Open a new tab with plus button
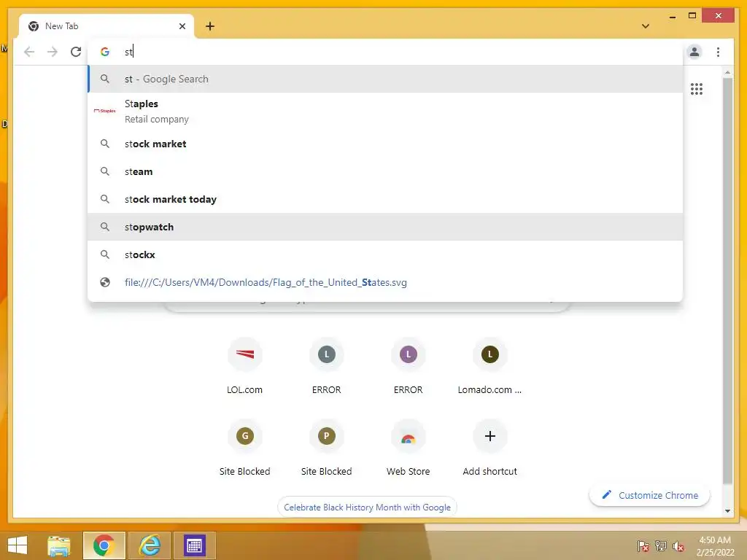747x560 pixels. (210, 26)
